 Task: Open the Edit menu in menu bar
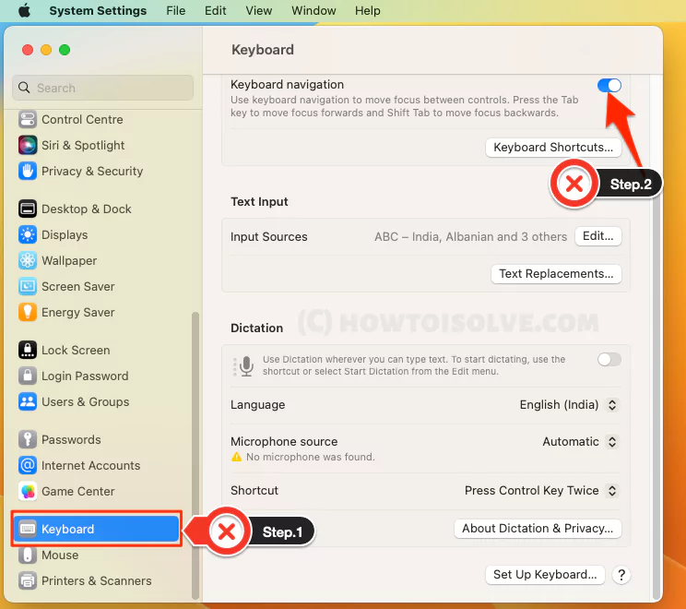pos(215,10)
